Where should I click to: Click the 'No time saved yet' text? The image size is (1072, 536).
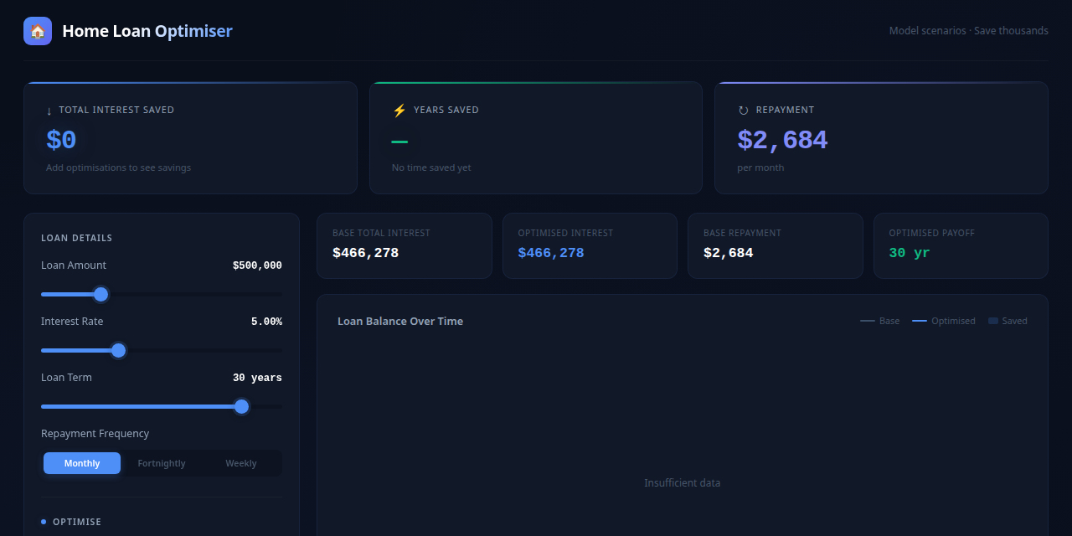tap(431, 167)
